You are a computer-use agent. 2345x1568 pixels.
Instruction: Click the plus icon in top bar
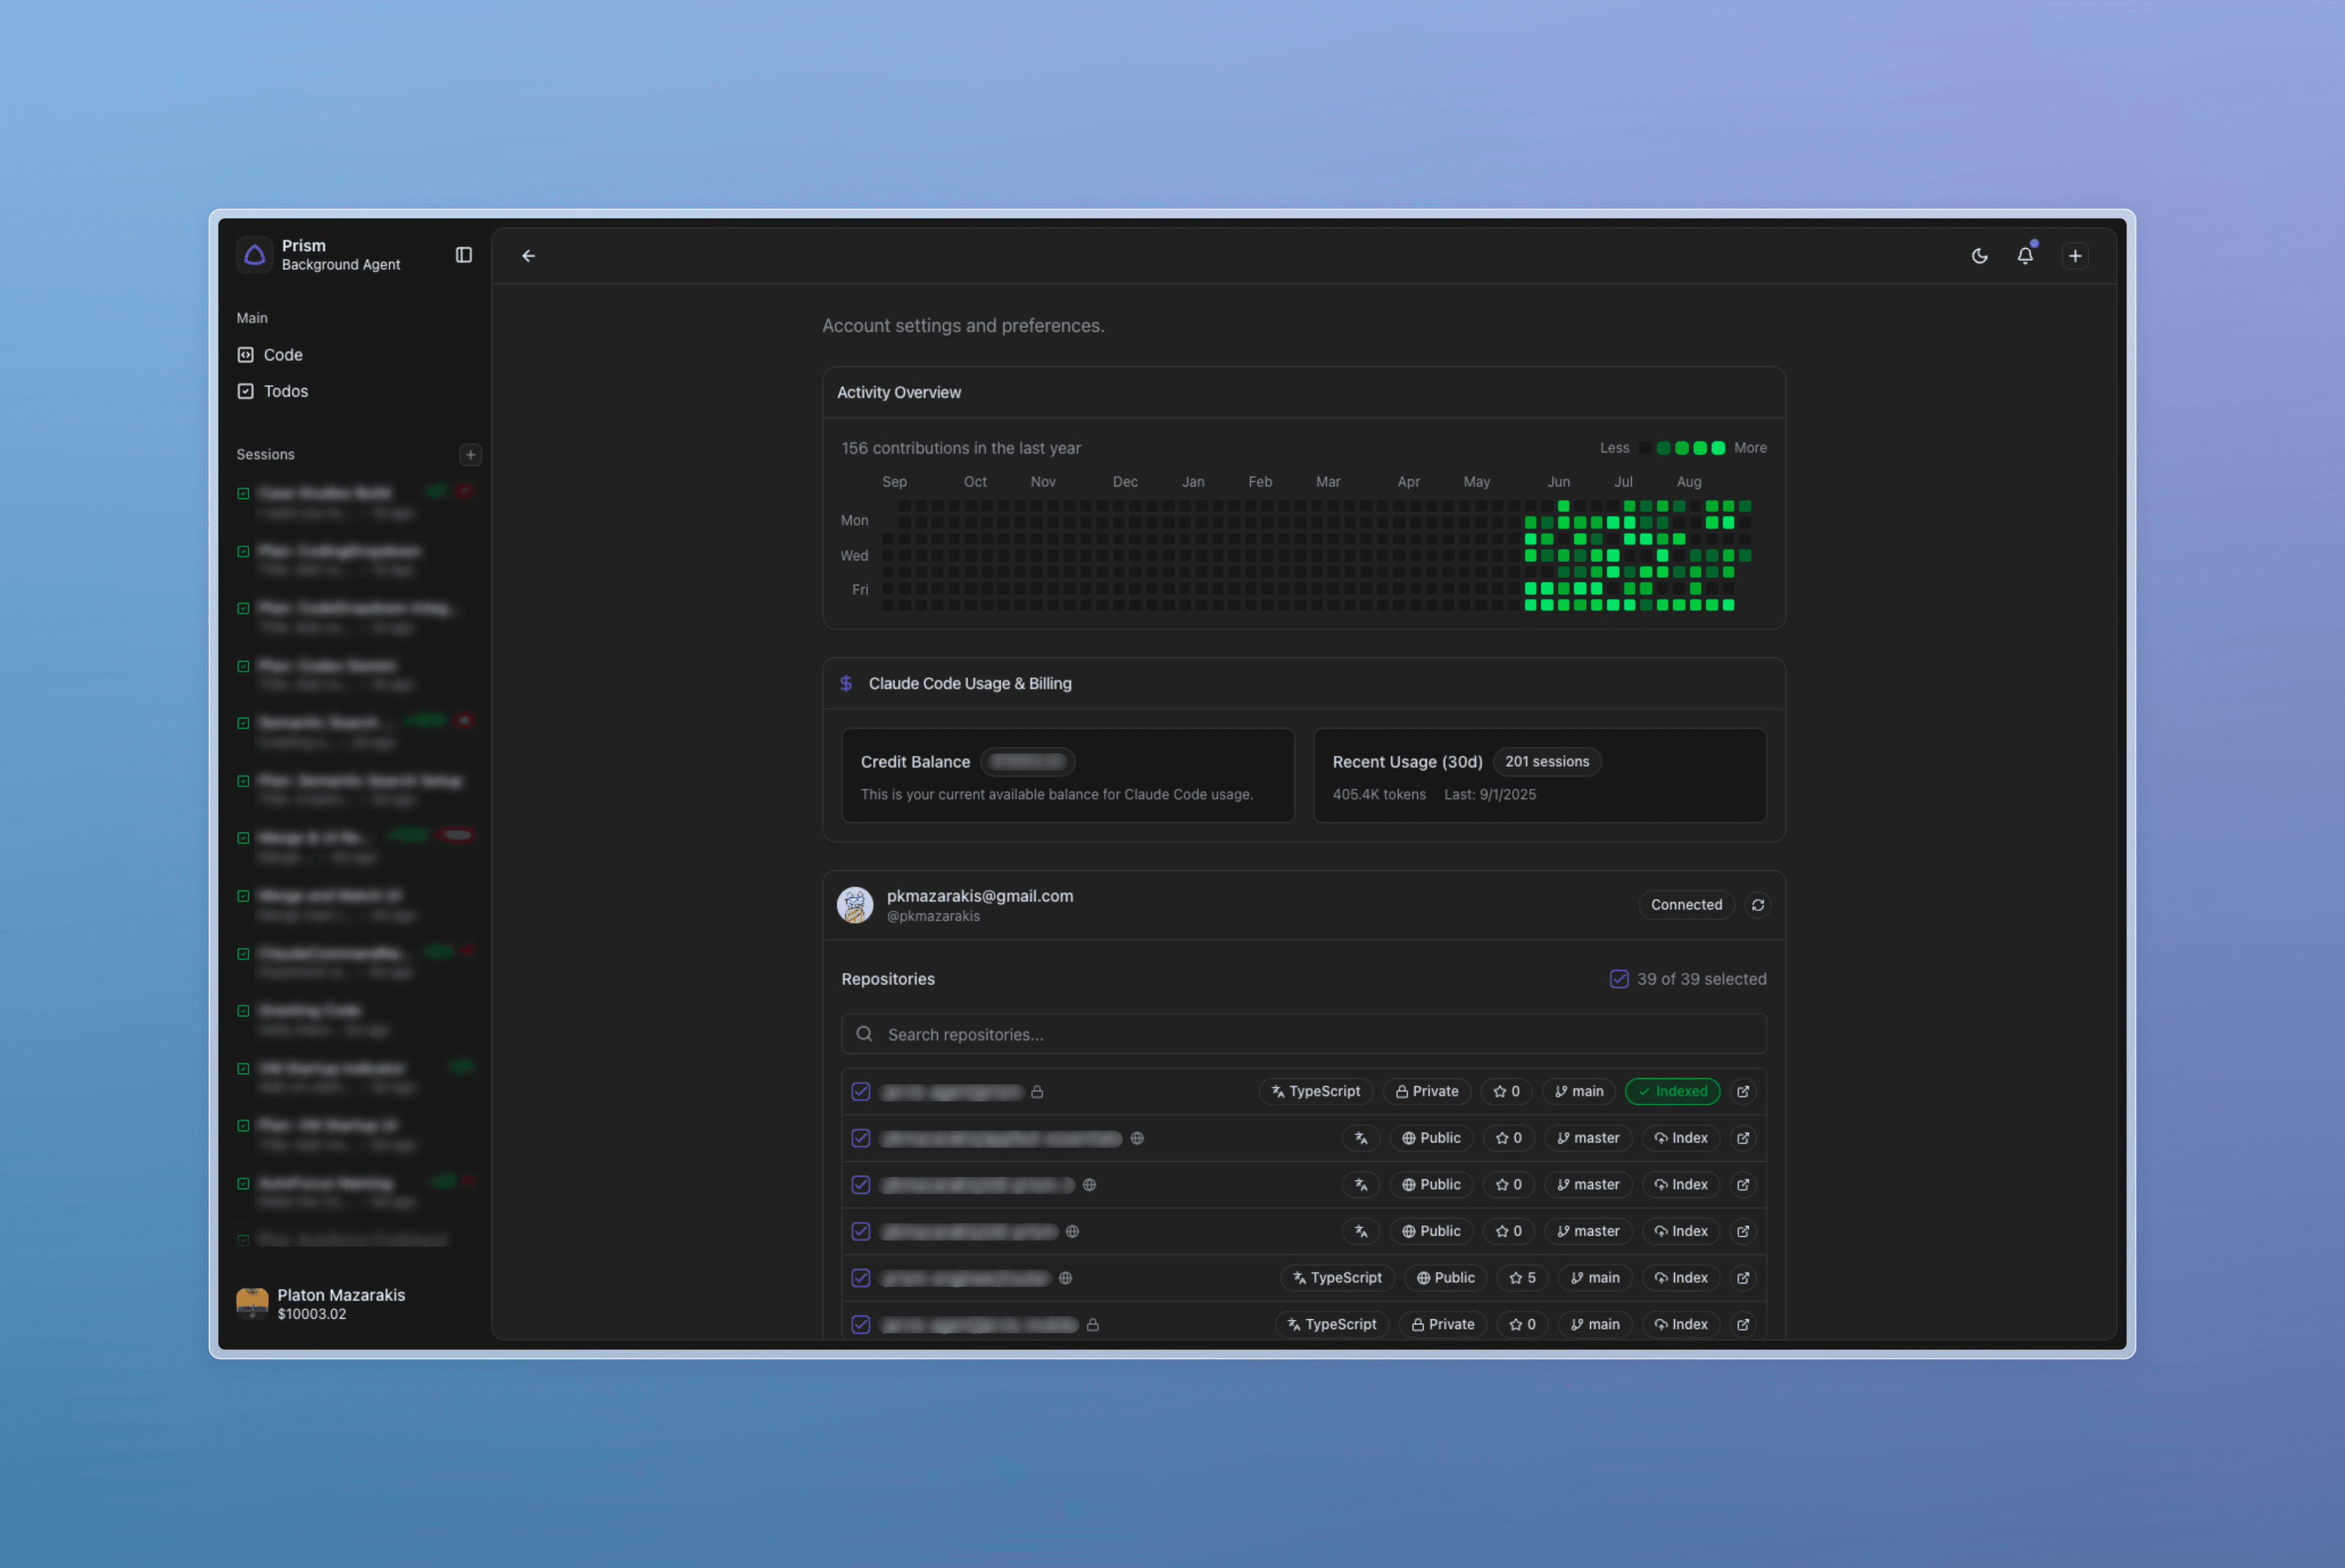click(2075, 256)
